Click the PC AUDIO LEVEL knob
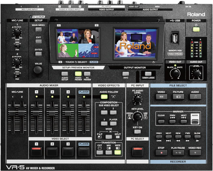213x171 pixels. click(x=138, y=99)
